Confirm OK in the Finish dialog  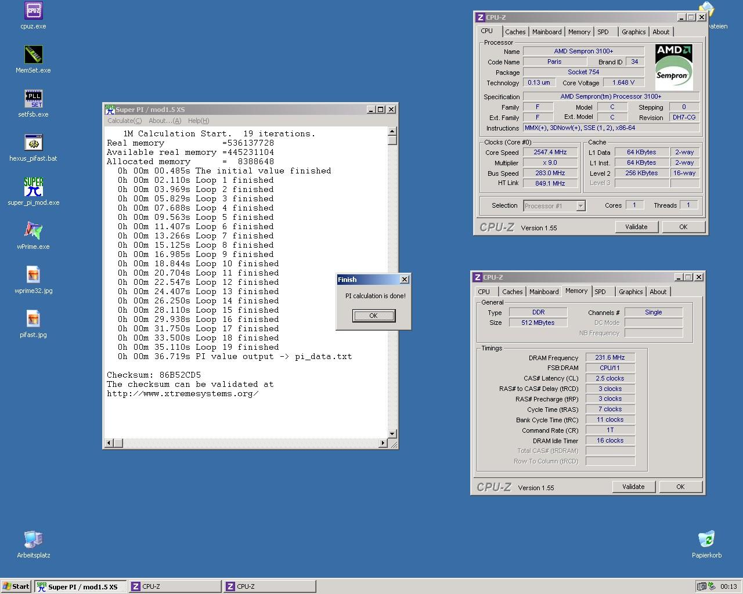(373, 316)
